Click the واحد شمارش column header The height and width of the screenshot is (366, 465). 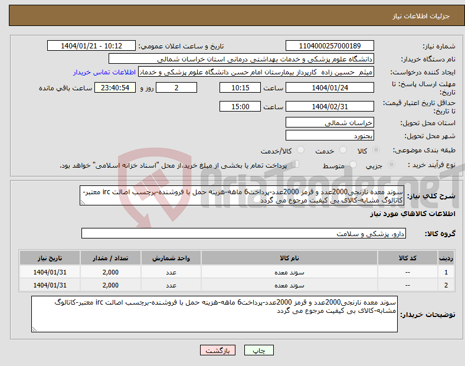[171, 258]
